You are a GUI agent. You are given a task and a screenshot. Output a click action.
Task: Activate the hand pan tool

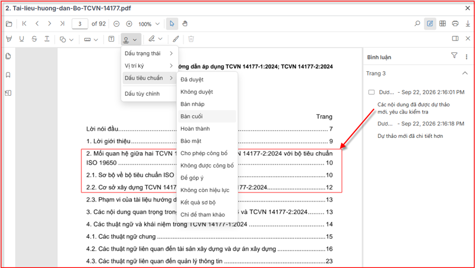(185, 24)
